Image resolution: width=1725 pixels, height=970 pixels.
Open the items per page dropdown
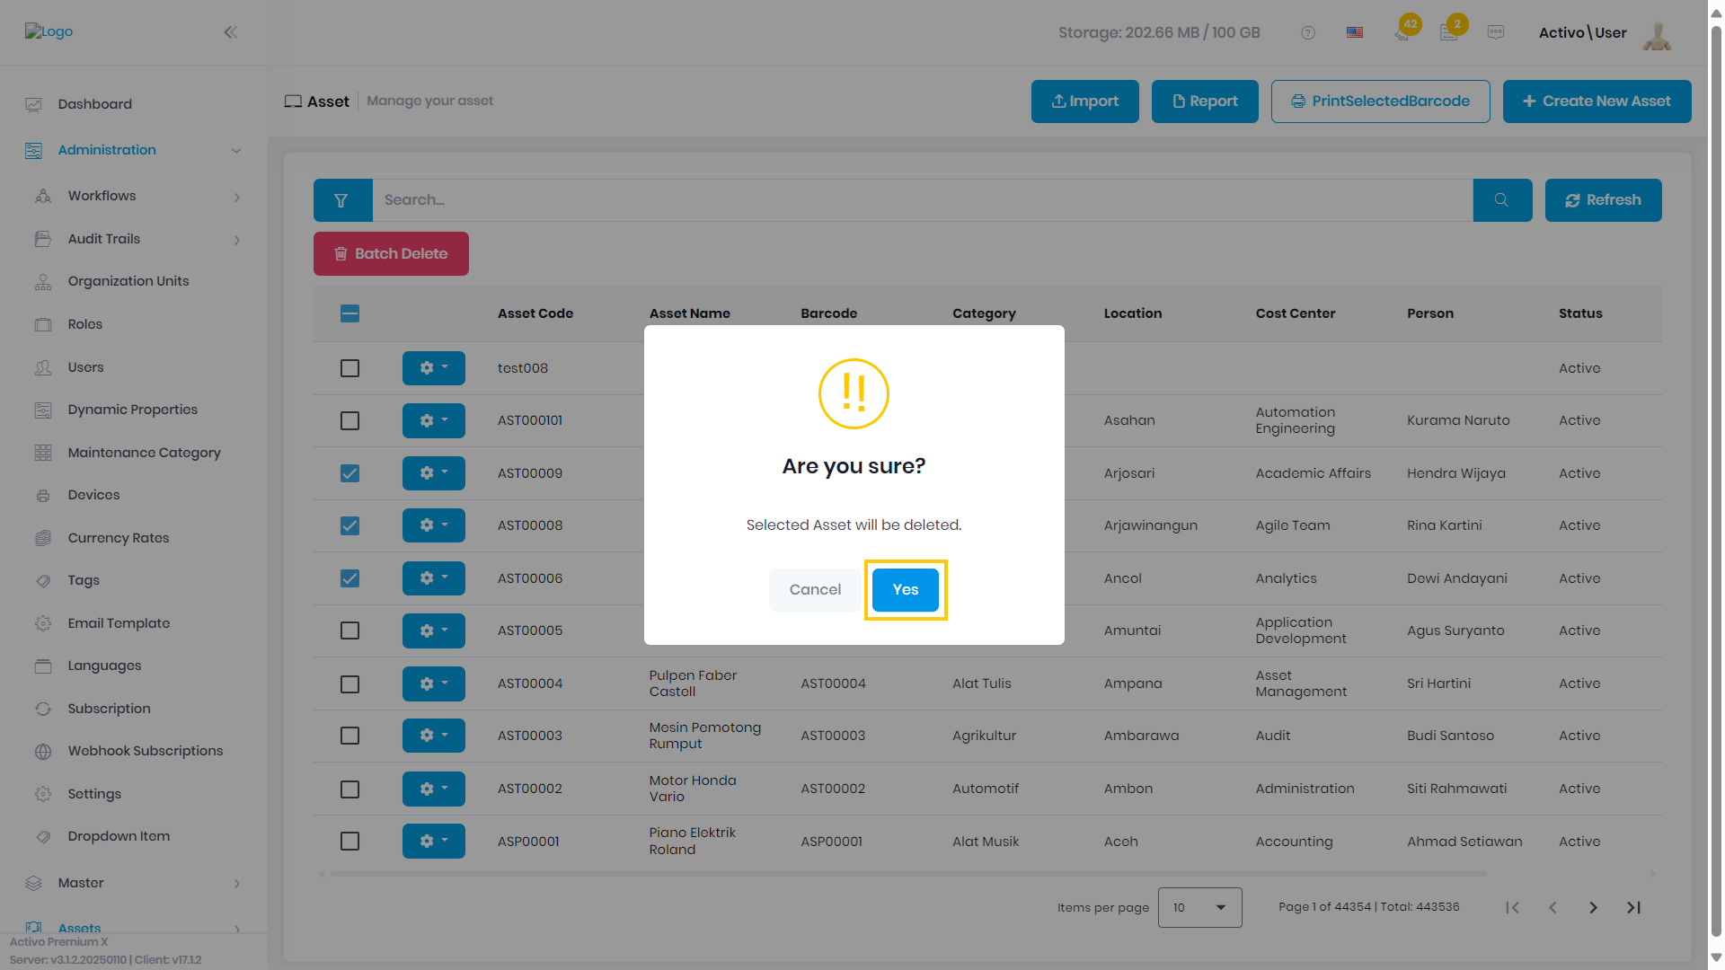coord(1200,907)
